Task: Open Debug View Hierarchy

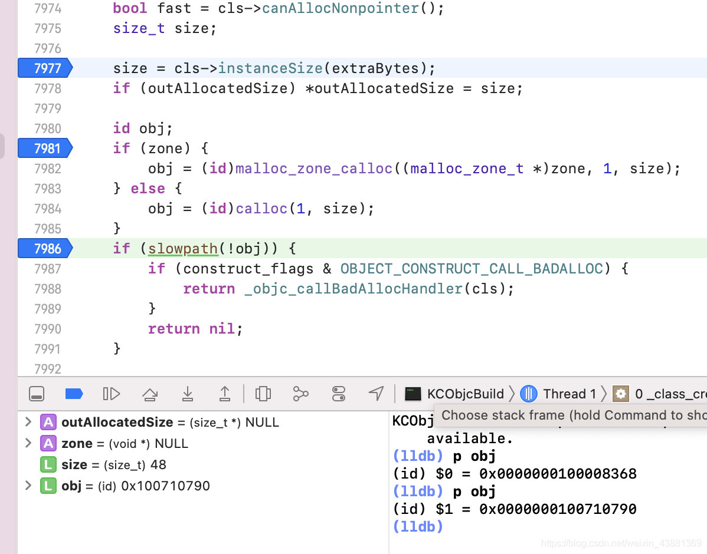Action: (x=263, y=394)
